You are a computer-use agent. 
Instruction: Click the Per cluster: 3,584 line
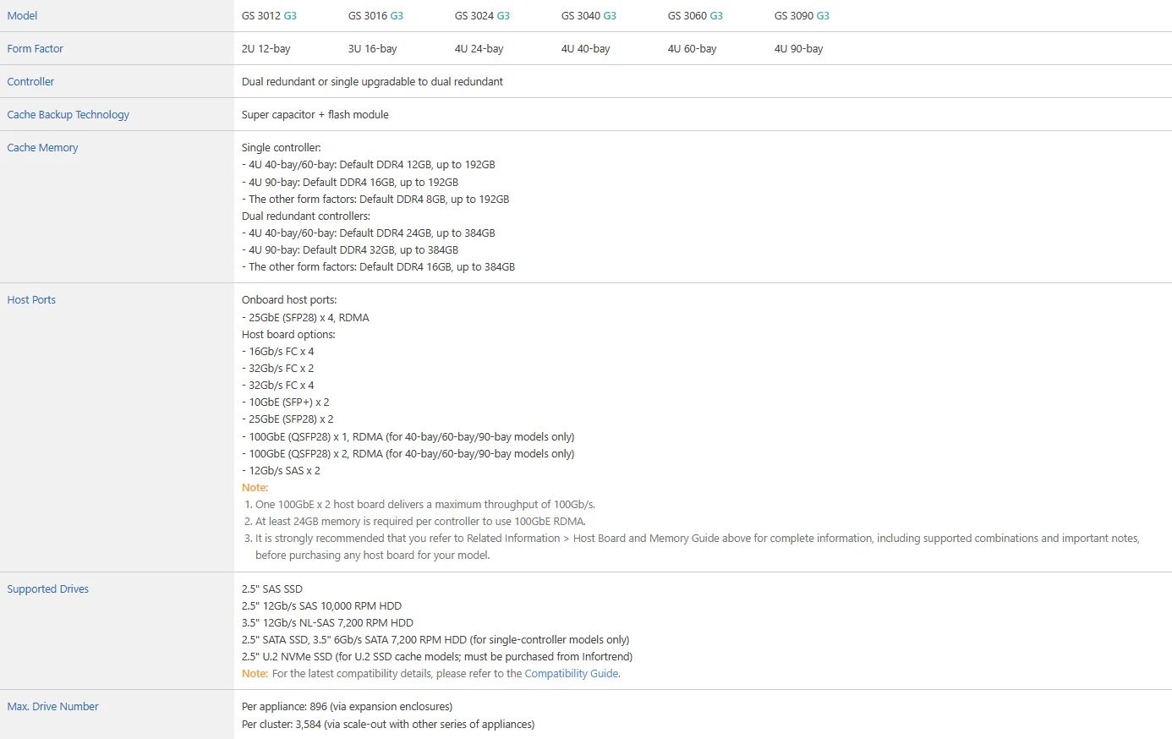(388, 725)
